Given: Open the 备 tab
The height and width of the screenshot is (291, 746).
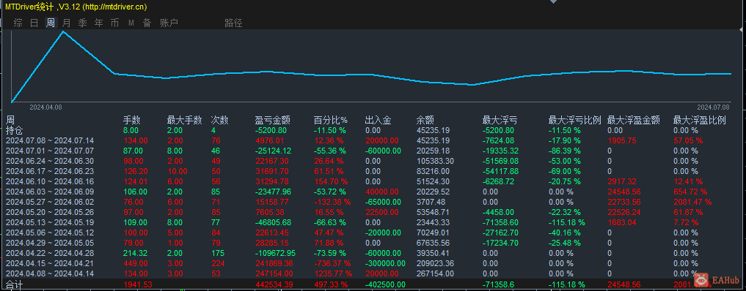Looking at the screenshot, I should coord(147,23).
